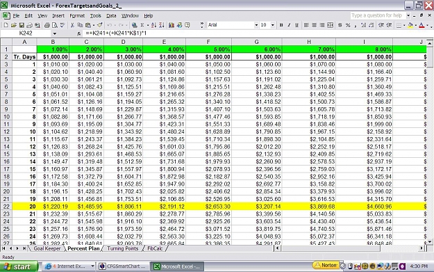Sort ascending with the A-Z icon
434x272 pixels.
(153, 25)
